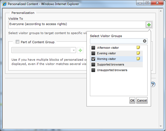The image size is (166, 131).
Task: Click the Internet Explorer icon in title bar
Action: click(5, 4)
